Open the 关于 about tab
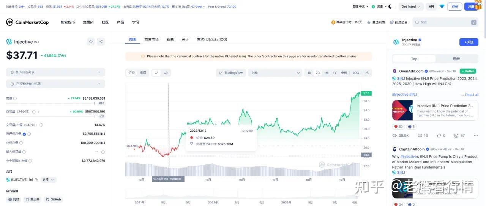The width and height of the screenshot is (486, 206). pos(185,39)
